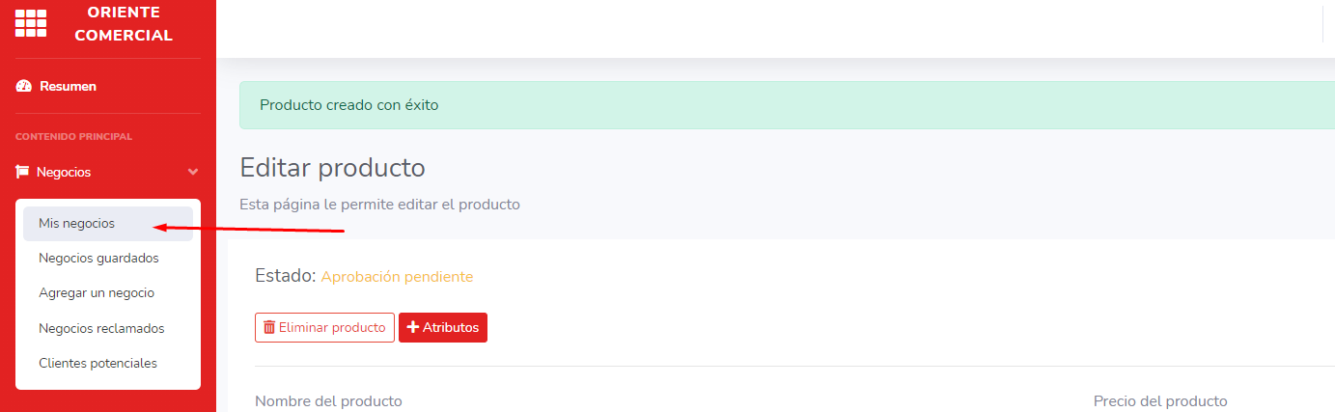This screenshot has width=1335, height=412.
Task: Open Mis negocios in sidebar
Action: [77, 223]
